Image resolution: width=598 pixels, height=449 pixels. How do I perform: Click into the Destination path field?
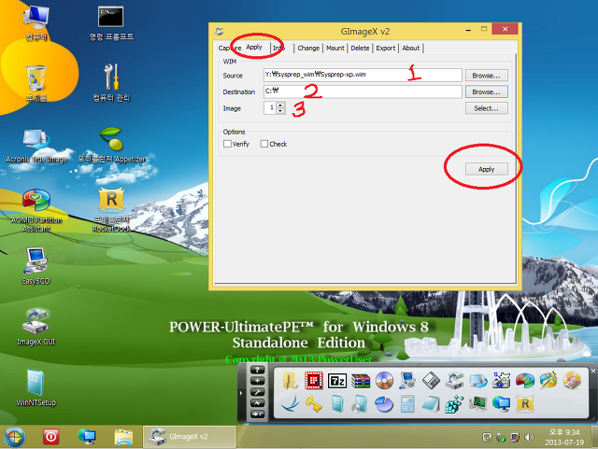click(x=363, y=91)
